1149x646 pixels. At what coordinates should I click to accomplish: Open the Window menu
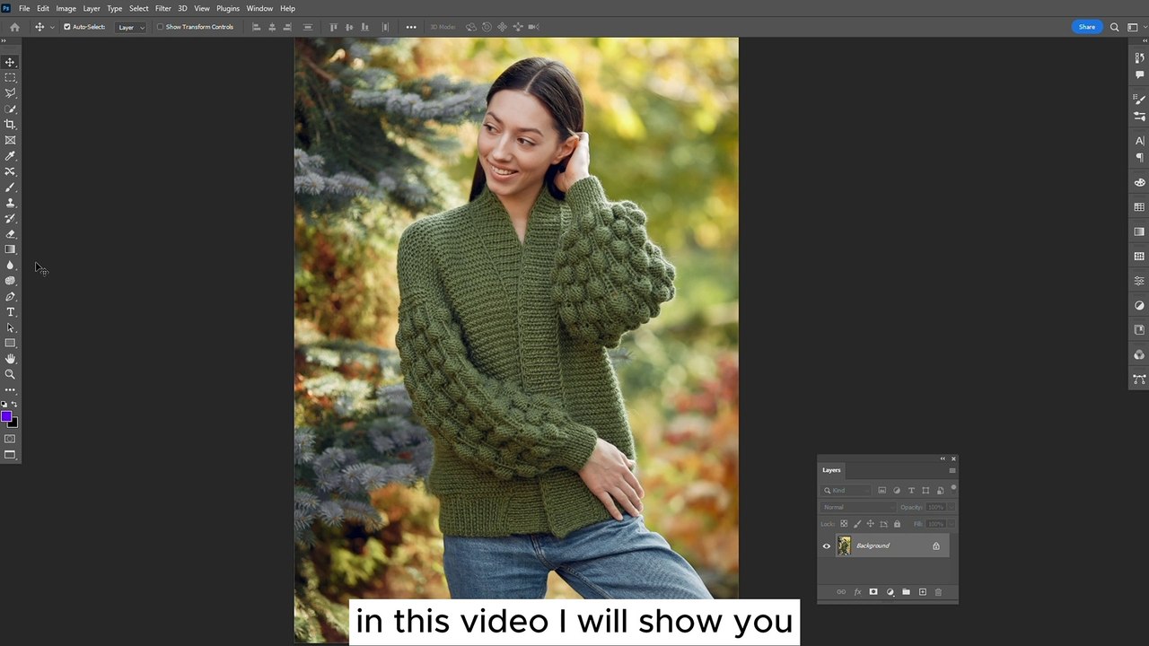tap(259, 8)
